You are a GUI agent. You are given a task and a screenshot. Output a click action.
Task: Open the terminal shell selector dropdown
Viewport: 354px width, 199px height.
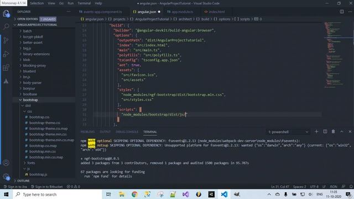coord(288,132)
